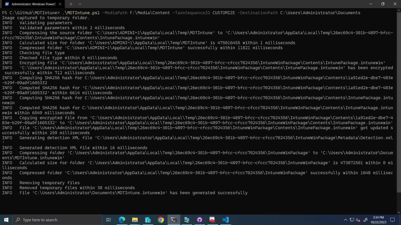The height and width of the screenshot is (225, 401).
Task: Show hidden system tray icons
Action: pyautogui.click(x=346, y=220)
